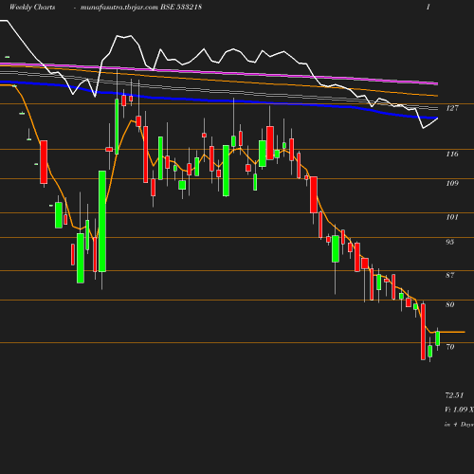Image resolution: width=474 pixels, height=474 pixels.
Task: Select the last large red candle near 70
Action: tap(423, 332)
